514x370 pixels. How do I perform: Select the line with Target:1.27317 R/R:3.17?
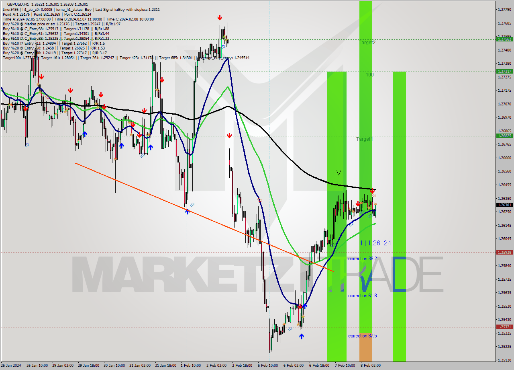(55, 53)
